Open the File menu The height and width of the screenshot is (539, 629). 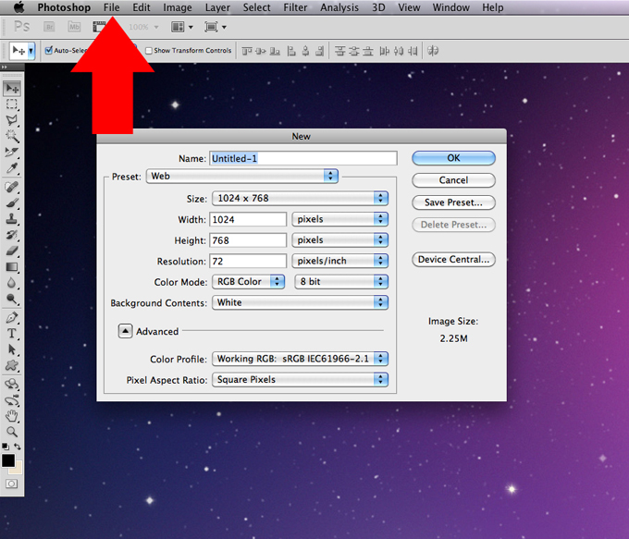pyautogui.click(x=111, y=7)
